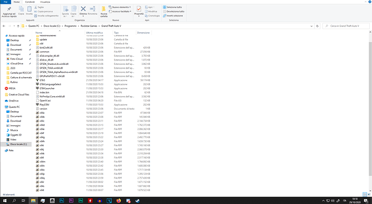
Task: Show hidden system tray icons
Action: (x=323, y=201)
